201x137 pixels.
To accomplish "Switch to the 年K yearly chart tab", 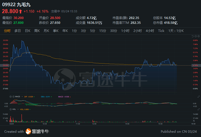I will click(65, 31).
